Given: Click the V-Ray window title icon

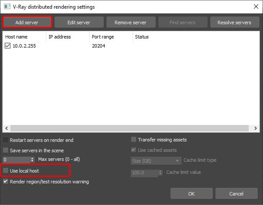Looking at the screenshot, I should [7, 7].
